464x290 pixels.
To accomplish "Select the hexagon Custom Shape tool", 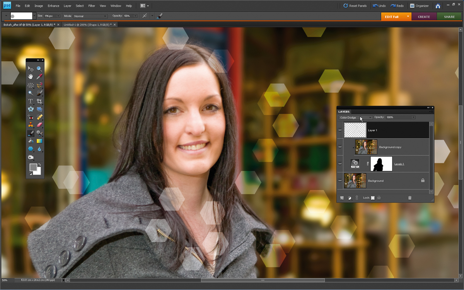I will click(31, 149).
